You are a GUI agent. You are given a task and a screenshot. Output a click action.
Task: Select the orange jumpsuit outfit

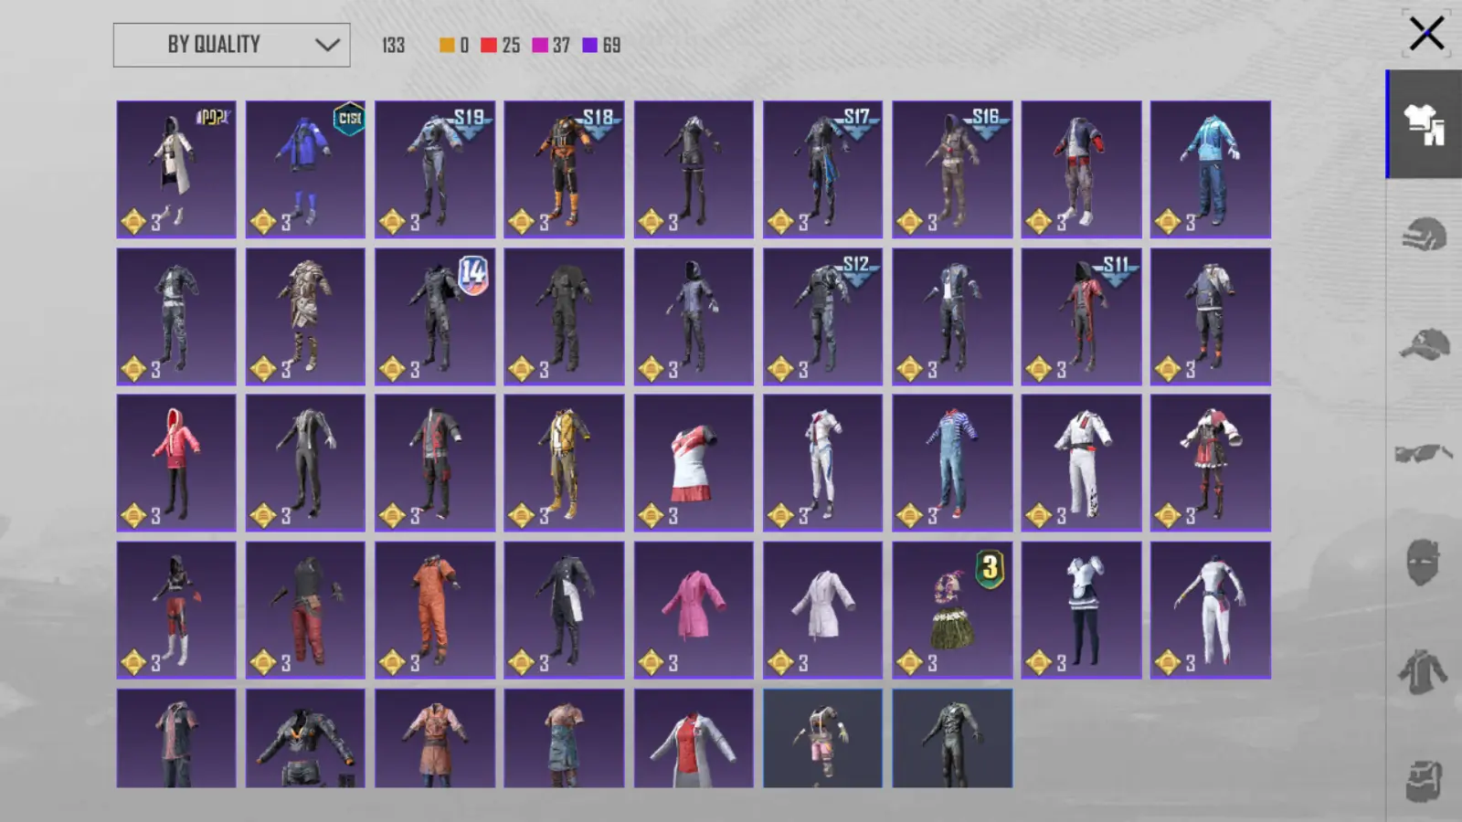tap(435, 610)
